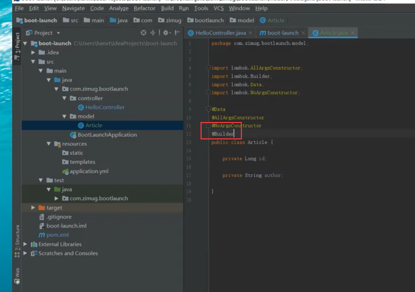Open the Tools menu
The height and width of the screenshot is (292, 415).
tap(201, 8)
